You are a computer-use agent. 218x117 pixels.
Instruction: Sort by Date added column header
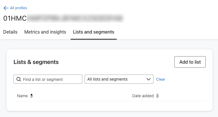tap(143, 96)
